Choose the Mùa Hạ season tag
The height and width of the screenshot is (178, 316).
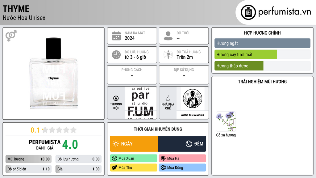point(182,159)
